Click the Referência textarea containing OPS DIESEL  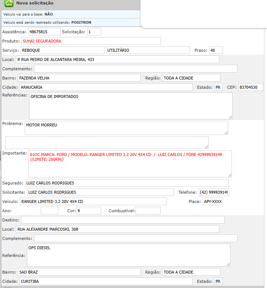click(x=129, y=255)
